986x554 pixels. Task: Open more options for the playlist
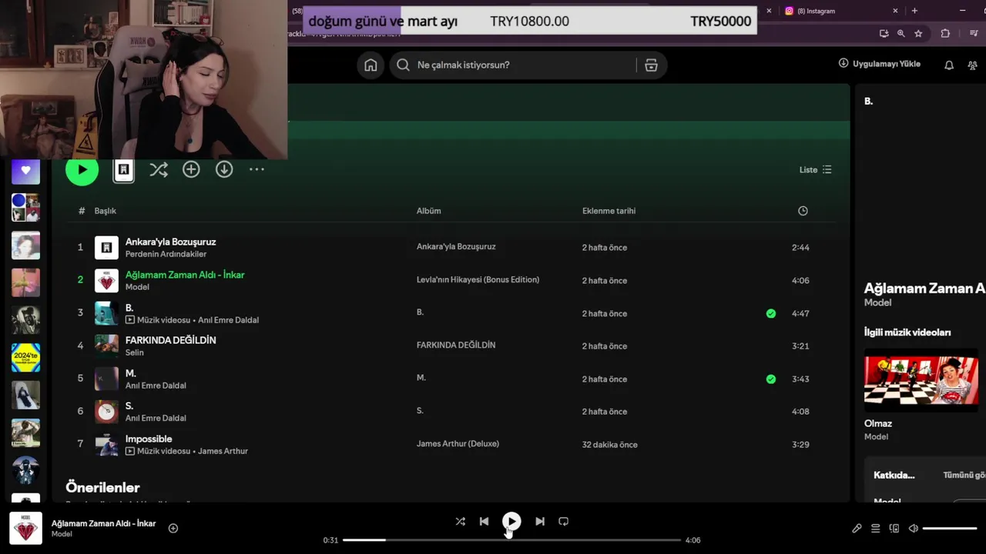click(257, 169)
